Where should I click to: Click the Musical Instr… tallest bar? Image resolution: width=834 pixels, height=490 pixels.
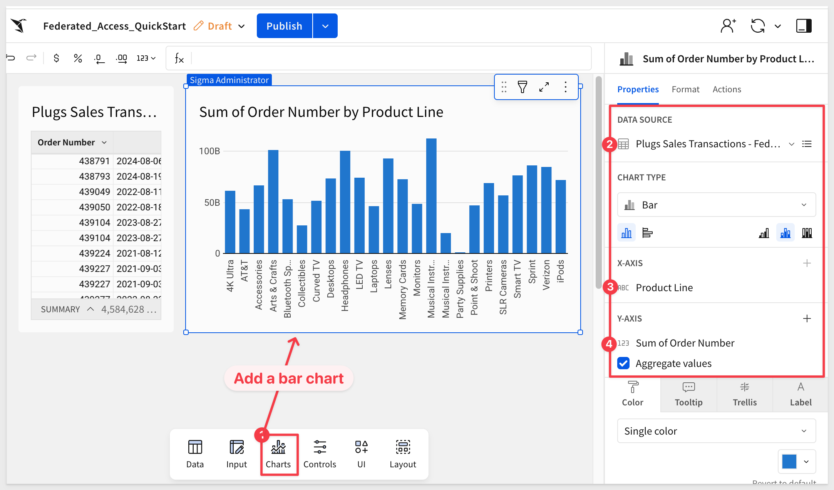(431, 195)
